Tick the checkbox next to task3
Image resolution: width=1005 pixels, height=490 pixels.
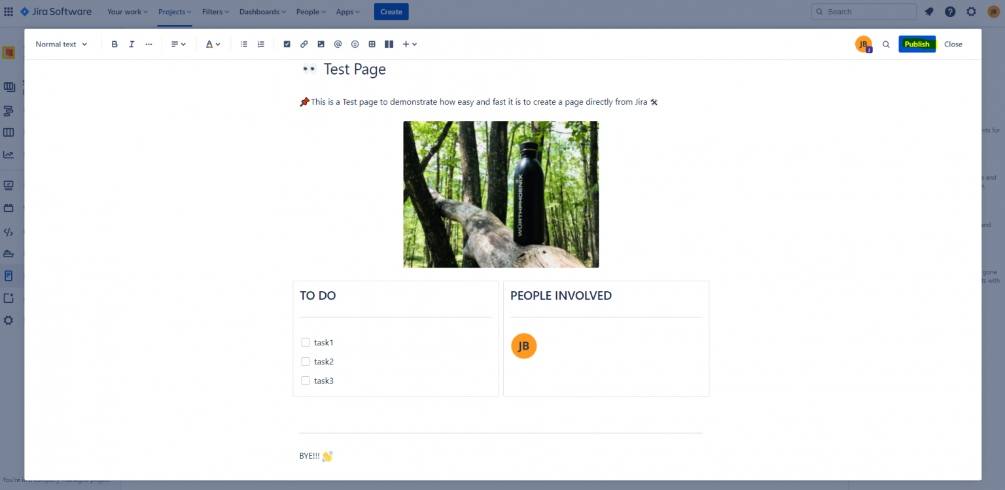[x=305, y=380]
